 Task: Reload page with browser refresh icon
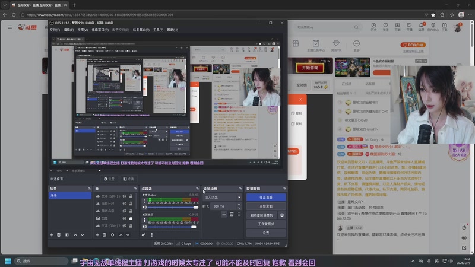[x=14, y=14]
